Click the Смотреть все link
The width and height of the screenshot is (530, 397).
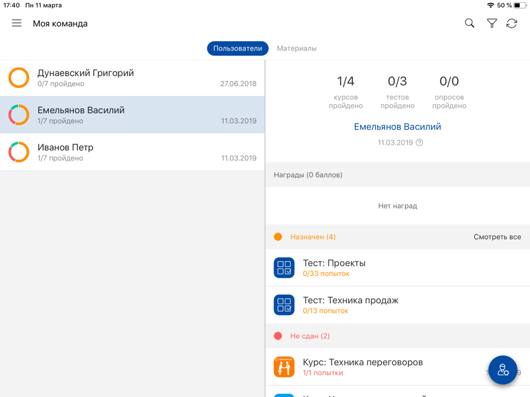(x=497, y=237)
